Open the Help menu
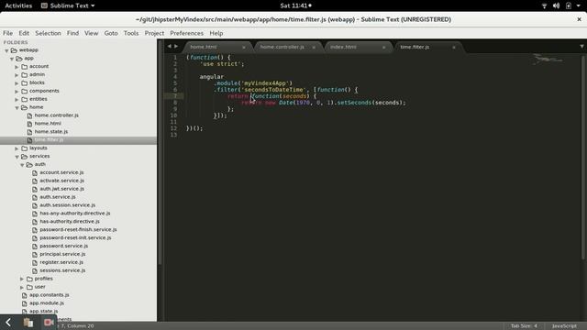The image size is (587, 330). [x=216, y=33]
